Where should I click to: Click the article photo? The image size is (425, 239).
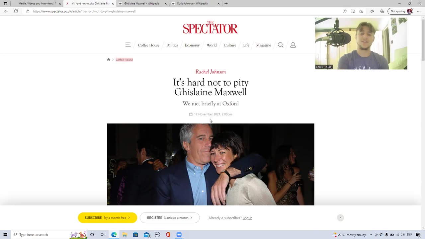(x=211, y=164)
